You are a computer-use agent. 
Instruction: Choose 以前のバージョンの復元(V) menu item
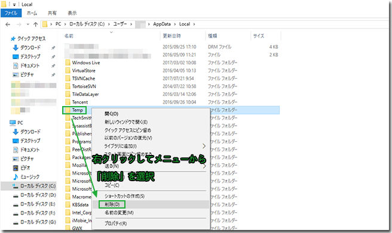(128, 138)
